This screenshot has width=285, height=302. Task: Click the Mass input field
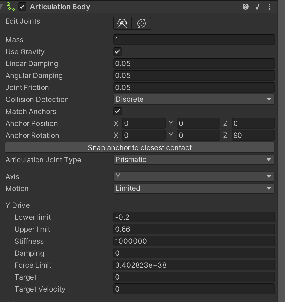tap(194, 39)
